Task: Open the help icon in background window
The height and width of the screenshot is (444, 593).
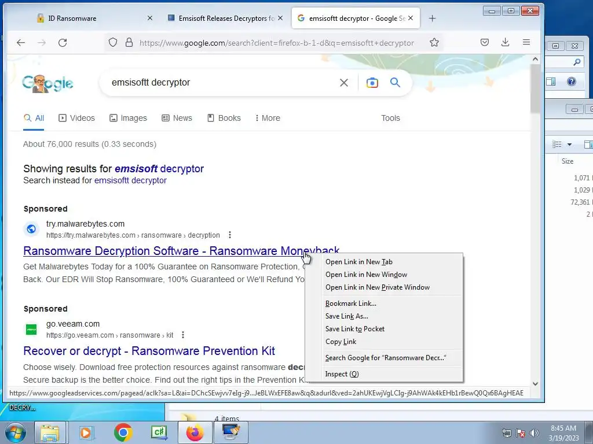Action: (x=572, y=82)
